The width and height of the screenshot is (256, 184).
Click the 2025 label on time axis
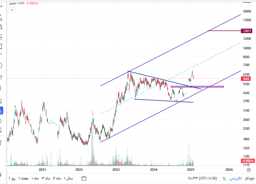(191, 170)
